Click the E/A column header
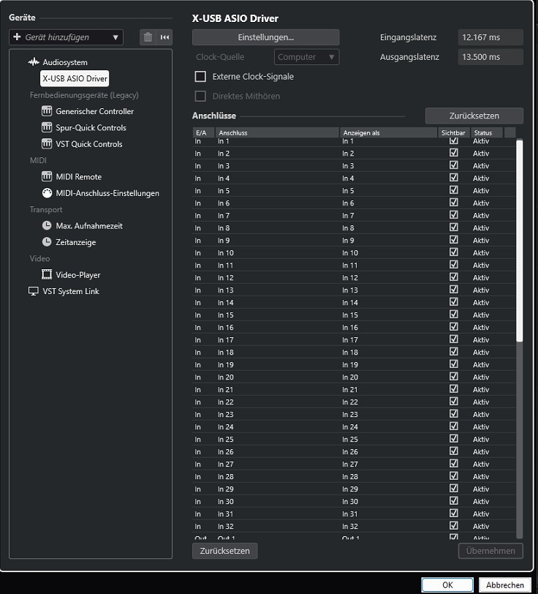The width and height of the screenshot is (538, 594). point(204,132)
